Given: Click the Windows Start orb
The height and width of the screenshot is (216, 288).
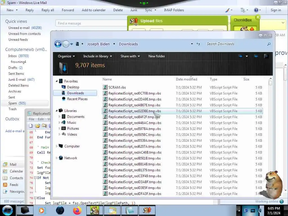Looking at the screenshot, I should click(8, 210).
